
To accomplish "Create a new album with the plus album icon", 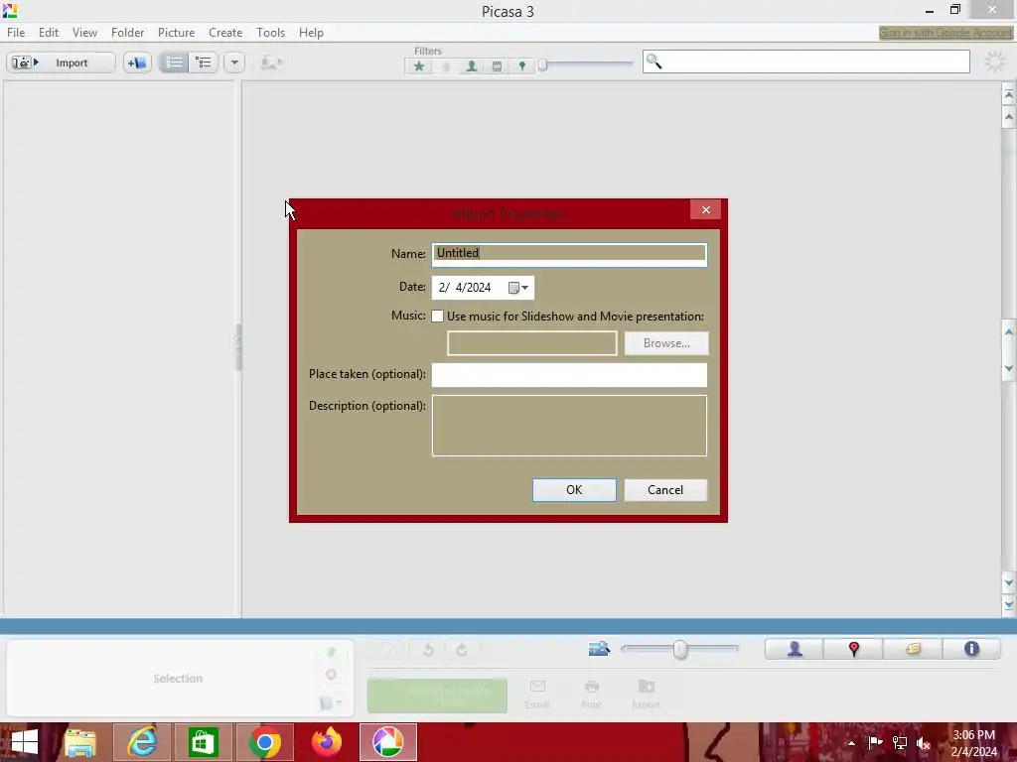I will click(x=137, y=63).
